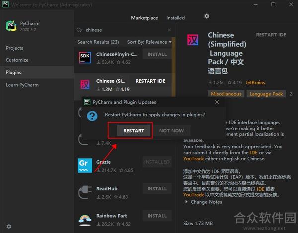Select the Grazie plugin icon
The width and height of the screenshot is (298, 233).
tap(85, 165)
